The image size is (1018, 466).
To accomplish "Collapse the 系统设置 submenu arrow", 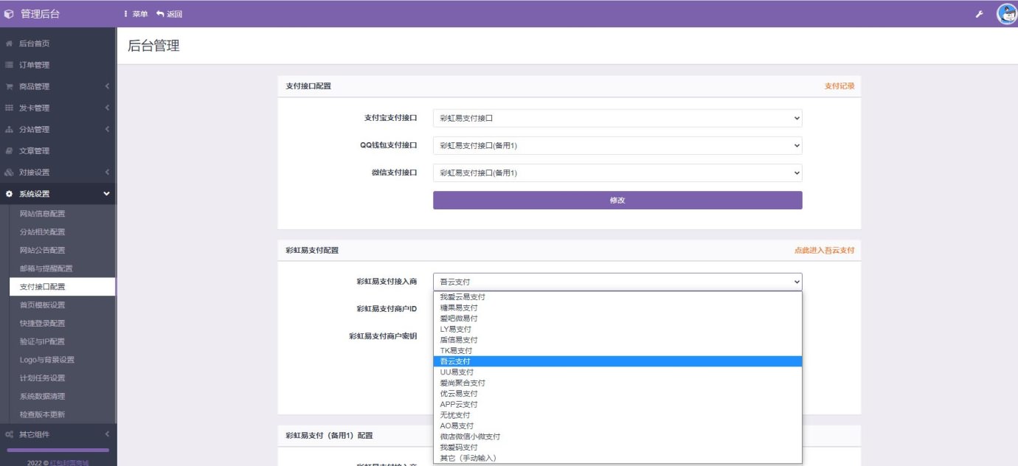I will (107, 194).
